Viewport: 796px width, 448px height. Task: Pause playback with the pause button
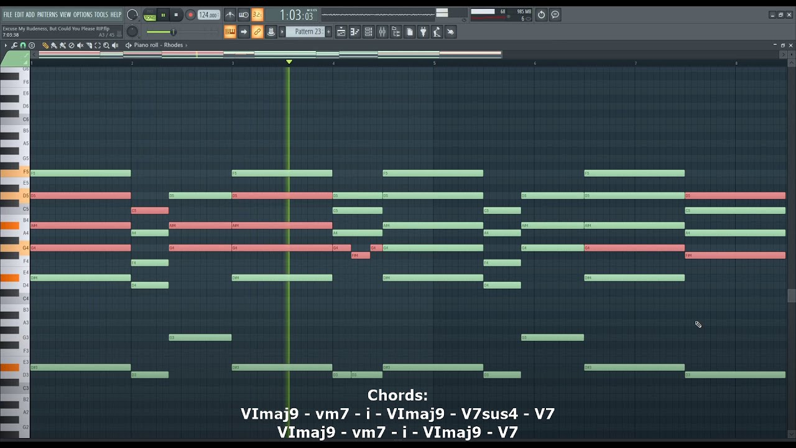tap(163, 15)
